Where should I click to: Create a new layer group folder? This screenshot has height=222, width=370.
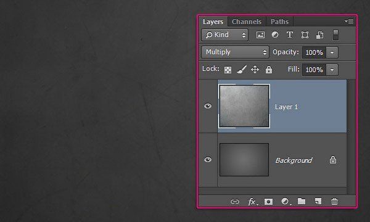click(x=302, y=201)
